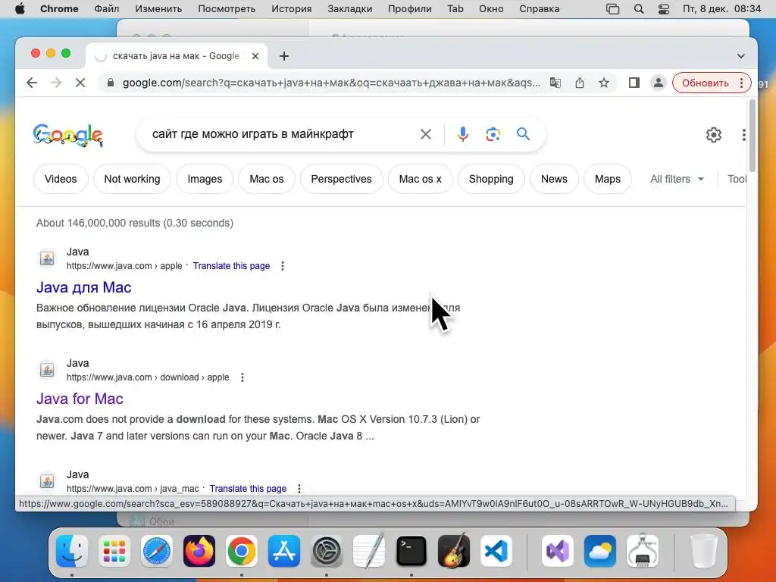This screenshot has width=776, height=582.
Task: Open the Chrome three-dot menu by Обновить
Action: [x=741, y=83]
